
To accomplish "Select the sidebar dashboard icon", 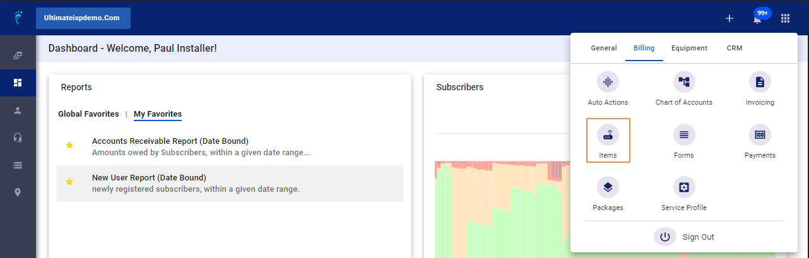I will pos(18,83).
